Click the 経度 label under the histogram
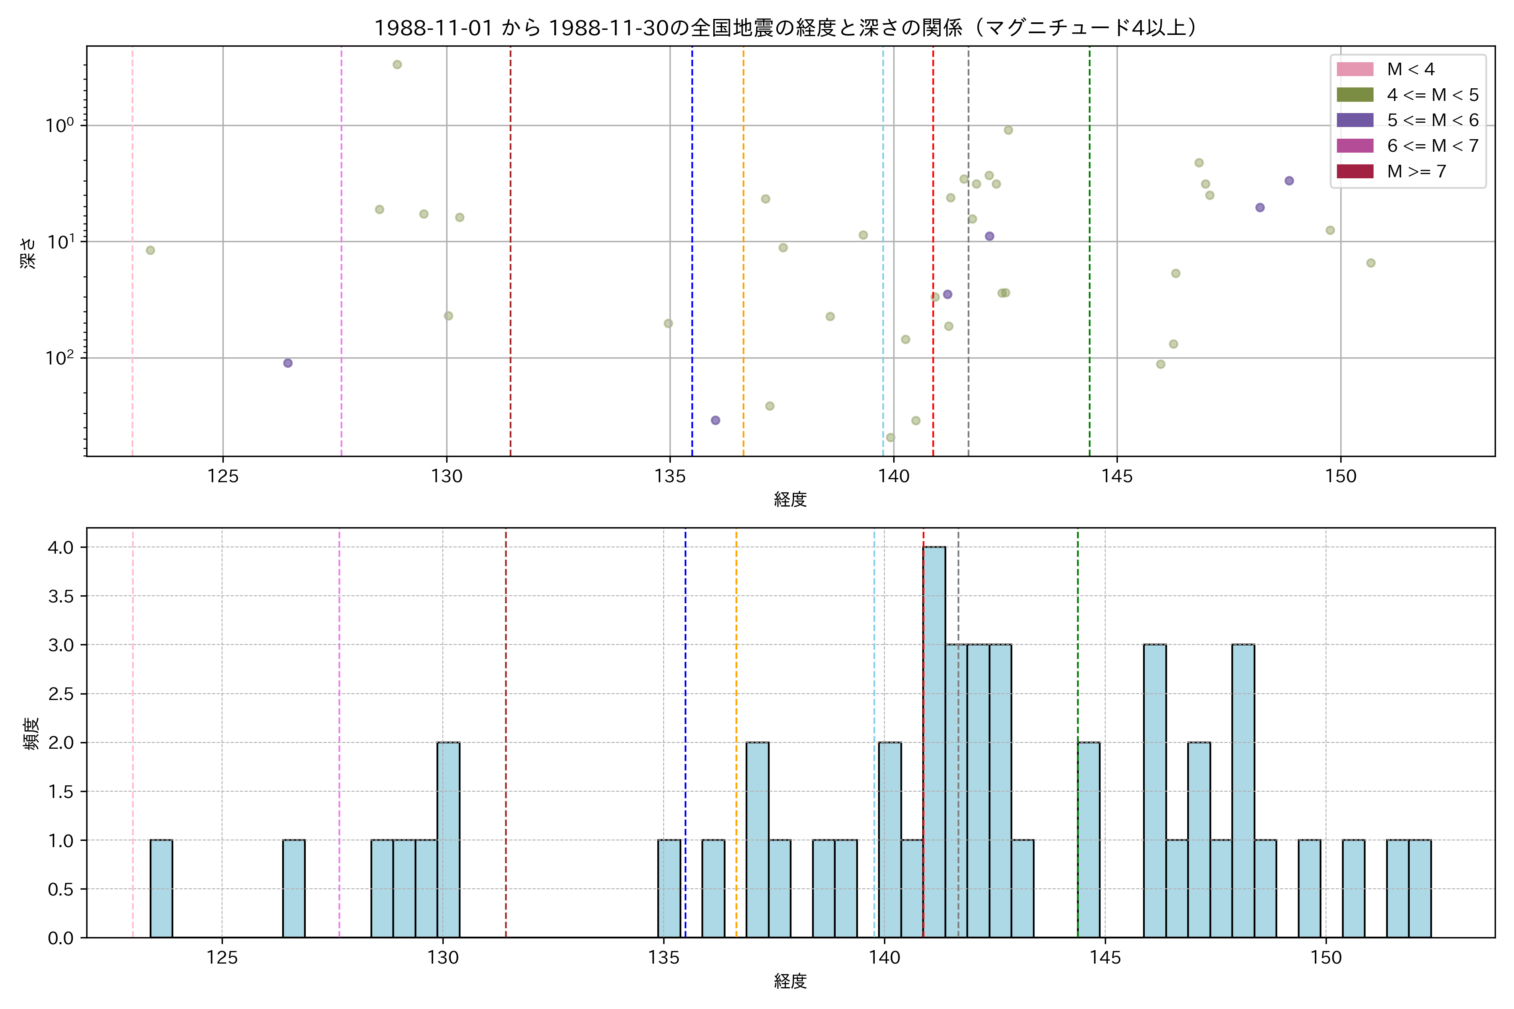Image resolution: width=1514 pixels, height=1009 pixels. [790, 981]
